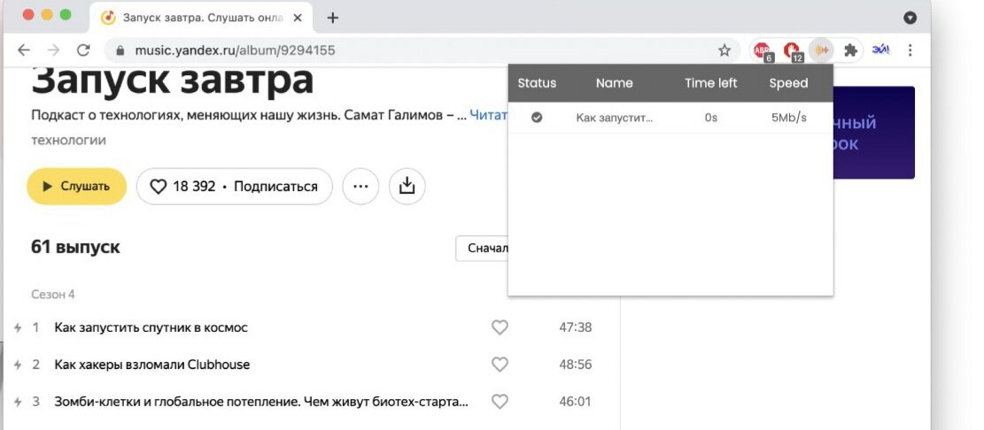Click the 5Mb/s speed value
984x430 pixels.
[789, 117]
